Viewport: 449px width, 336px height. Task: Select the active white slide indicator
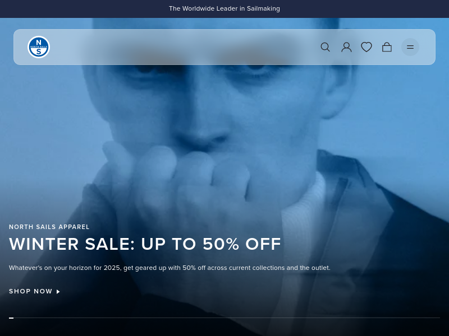pos(11,318)
